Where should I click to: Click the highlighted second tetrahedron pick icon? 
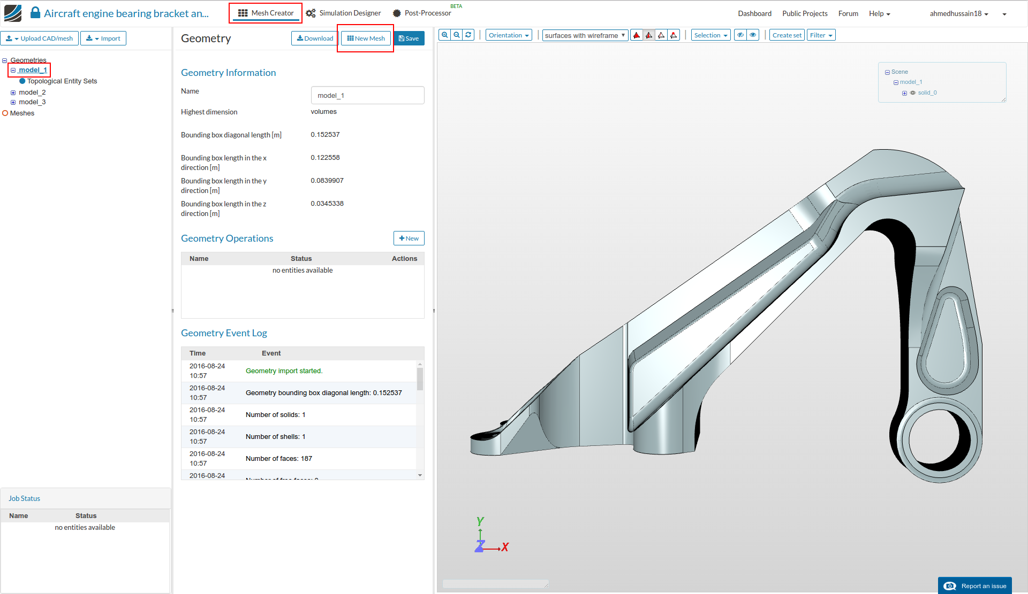(x=649, y=35)
